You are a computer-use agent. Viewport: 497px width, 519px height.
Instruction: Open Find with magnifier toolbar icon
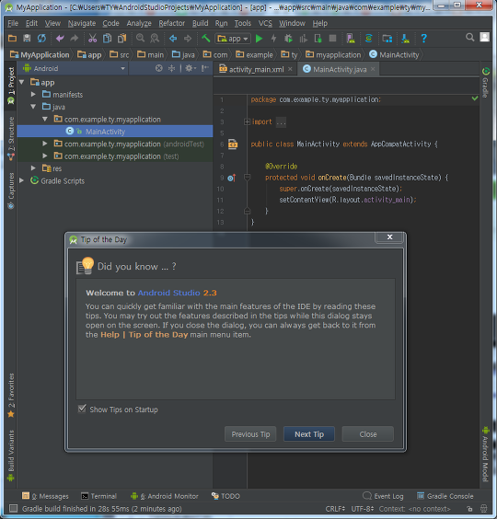point(141,39)
